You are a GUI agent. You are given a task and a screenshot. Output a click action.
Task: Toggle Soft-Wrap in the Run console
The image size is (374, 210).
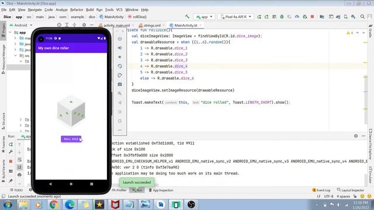tap(19, 160)
